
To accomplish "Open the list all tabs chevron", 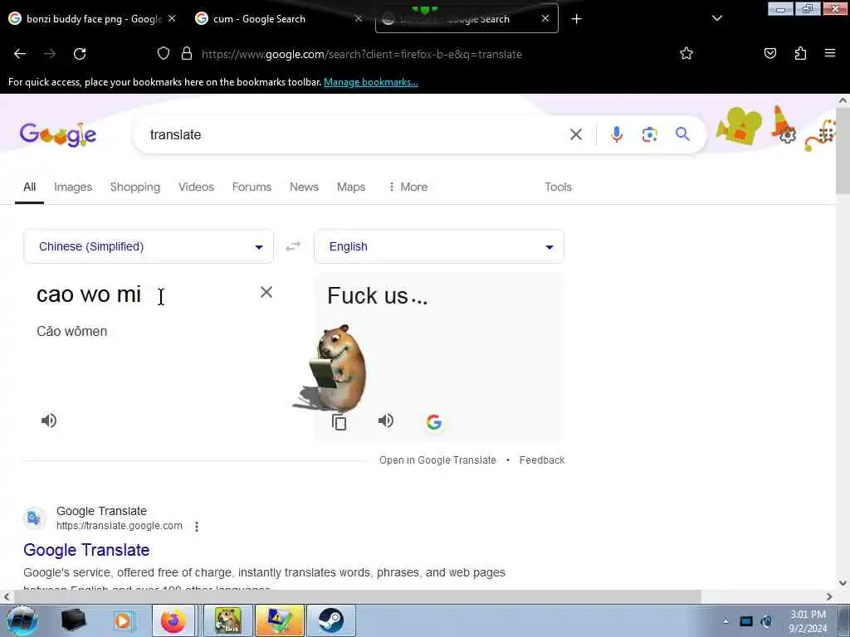I will pyautogui.click(x=716, y=18).
